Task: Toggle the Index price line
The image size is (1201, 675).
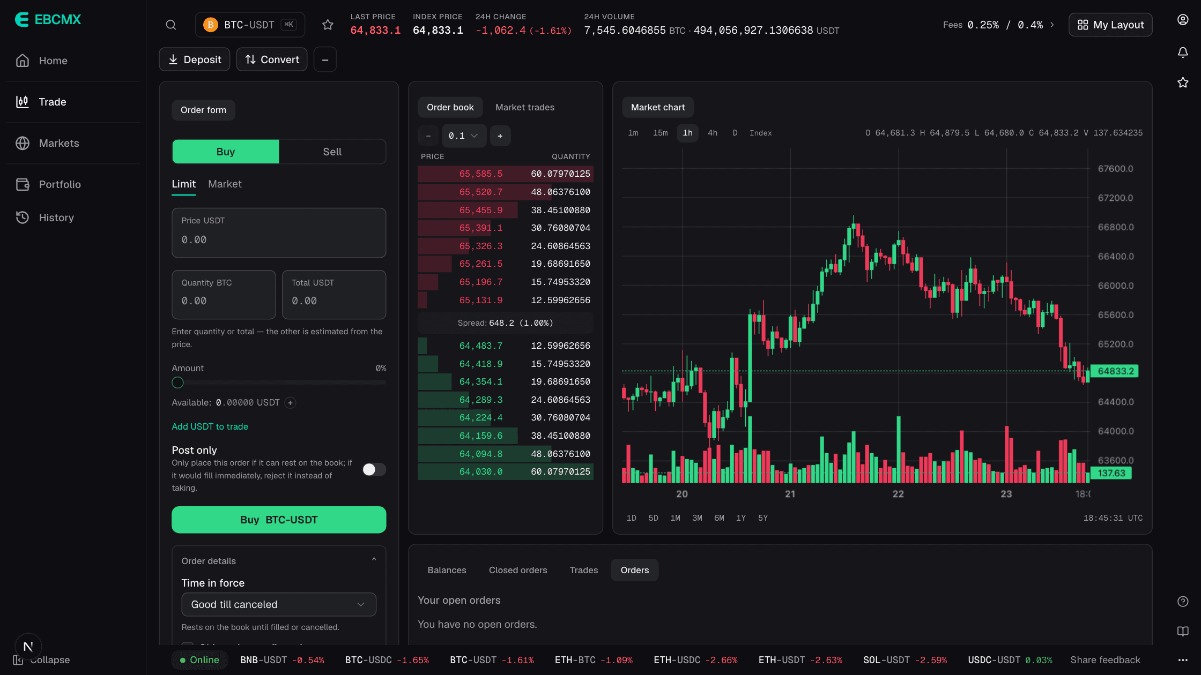Action: [x=760, y=133]
